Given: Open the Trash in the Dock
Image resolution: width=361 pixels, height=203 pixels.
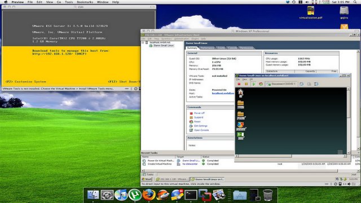Looking at the screenshot, I should point(268,195).
